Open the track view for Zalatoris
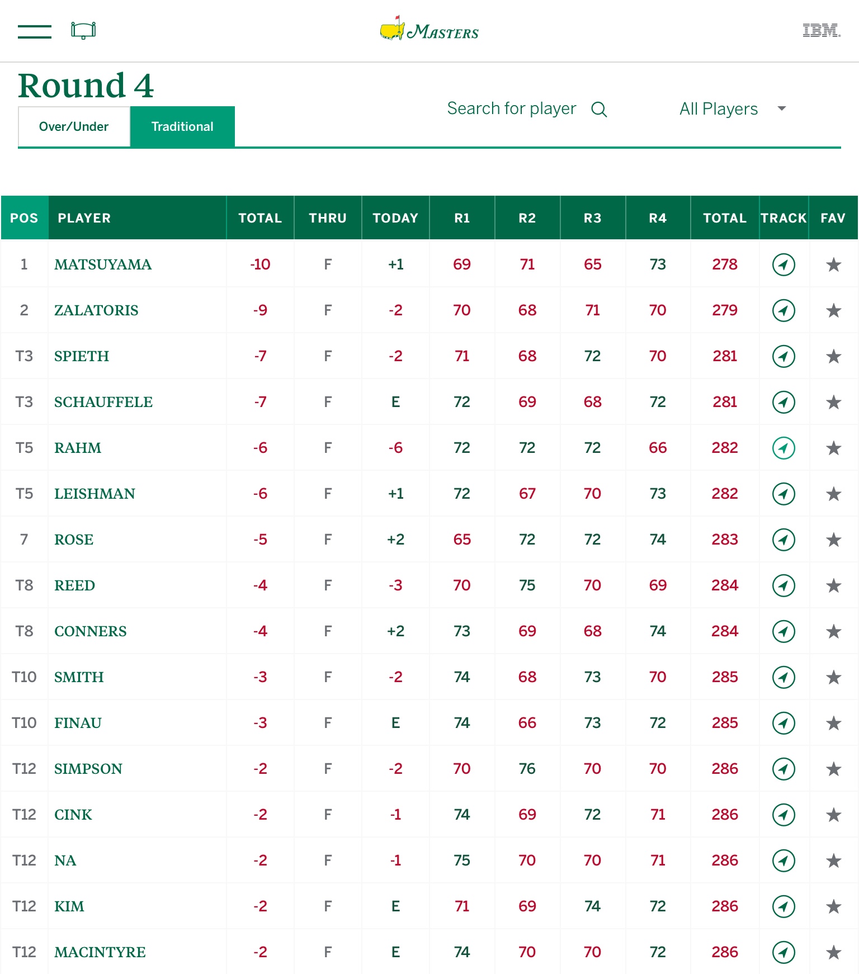Screen dimensions: 859x974 coord(784,310)
